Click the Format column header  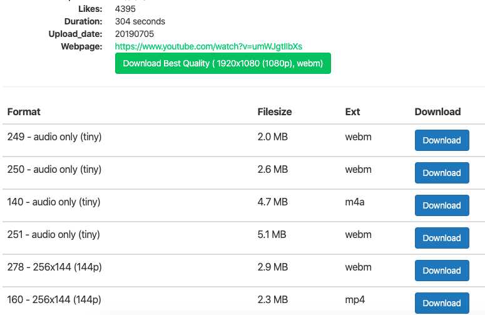pyautogui.click(x=24, y=111)
